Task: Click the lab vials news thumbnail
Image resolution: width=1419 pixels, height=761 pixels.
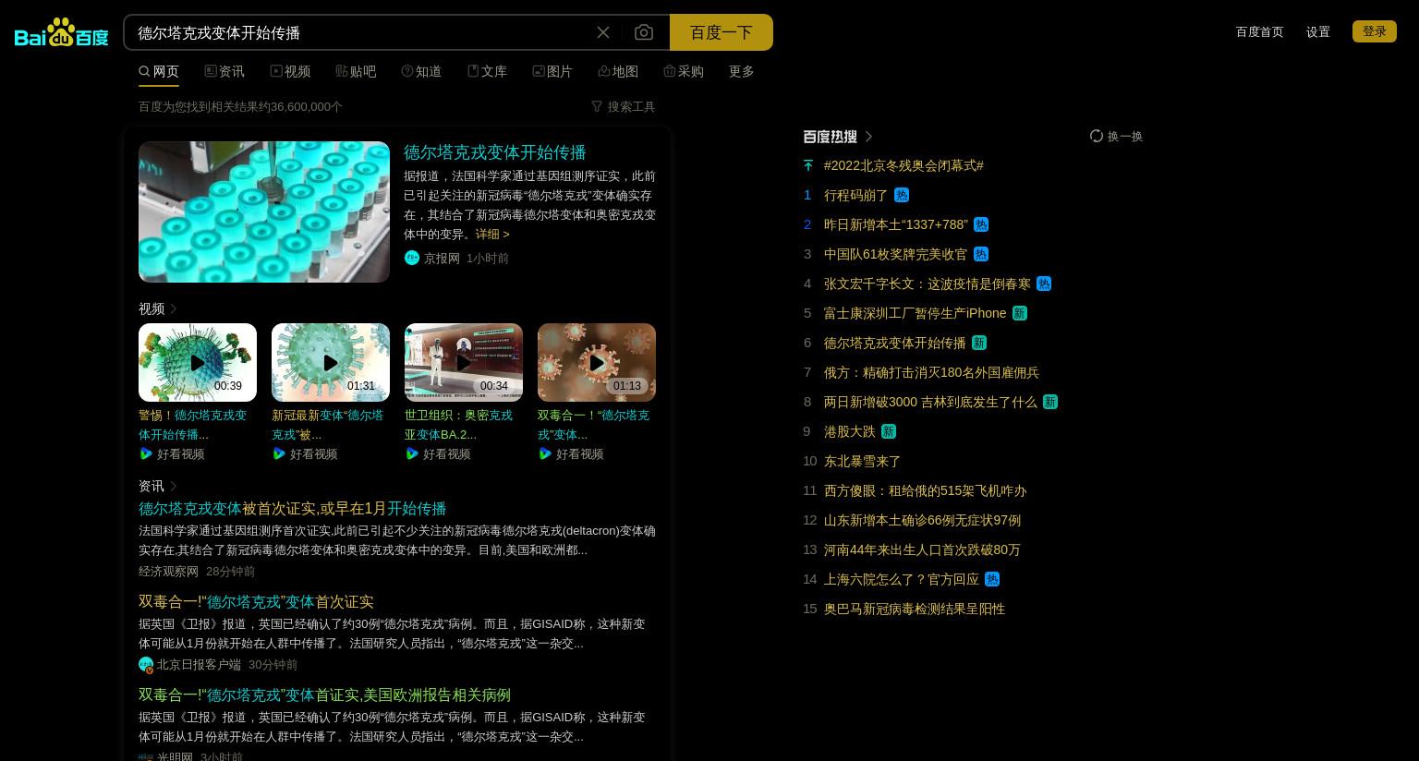Action: click(264, 211)
